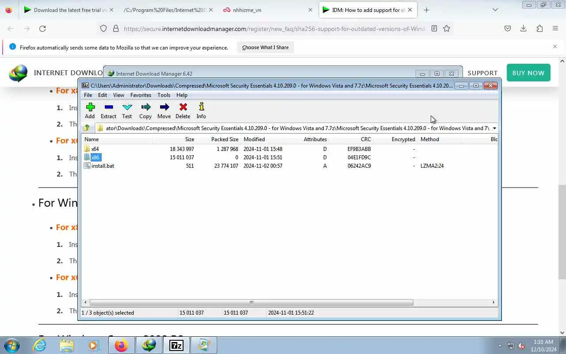The image size is (566, 354).
Task: Click the install.bat file name
Action: click(x=103, y=166)
